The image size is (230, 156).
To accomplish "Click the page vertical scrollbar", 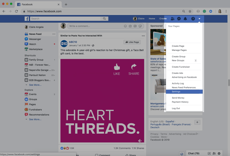I will coord(229,83).
